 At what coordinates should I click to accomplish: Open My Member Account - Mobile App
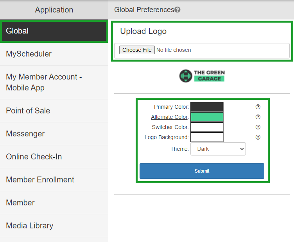54,82
